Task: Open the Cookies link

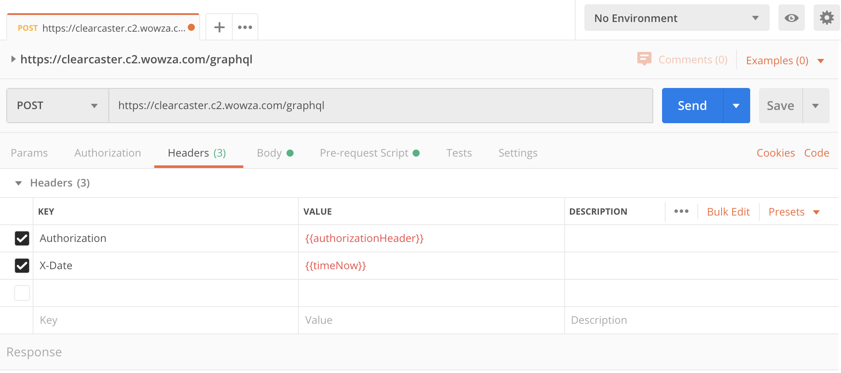Action: pos(776,153)
